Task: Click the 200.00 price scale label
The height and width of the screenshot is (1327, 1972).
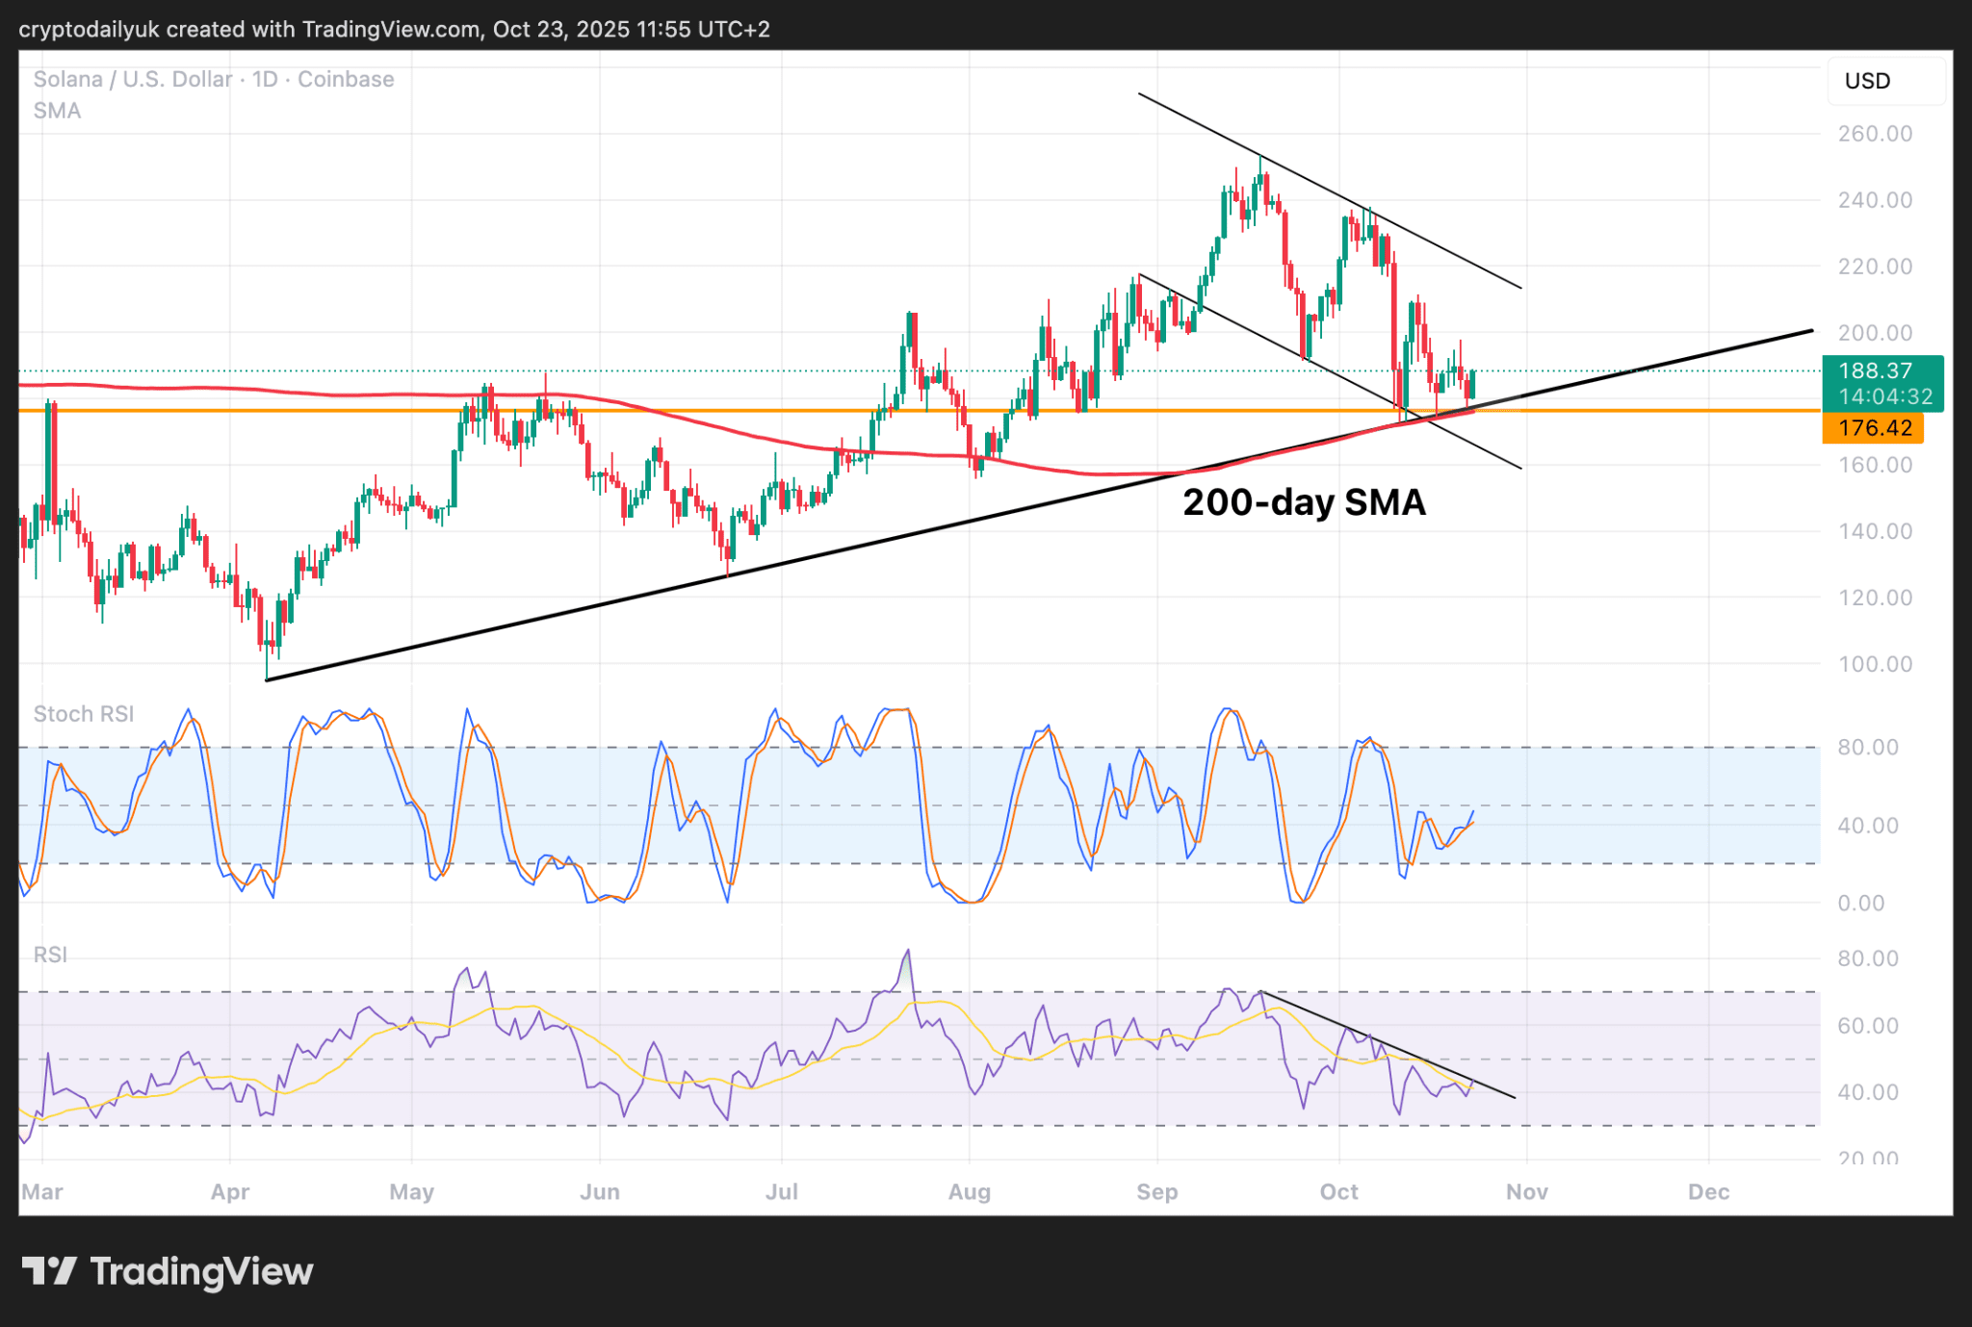Action: pos(1875,333)
